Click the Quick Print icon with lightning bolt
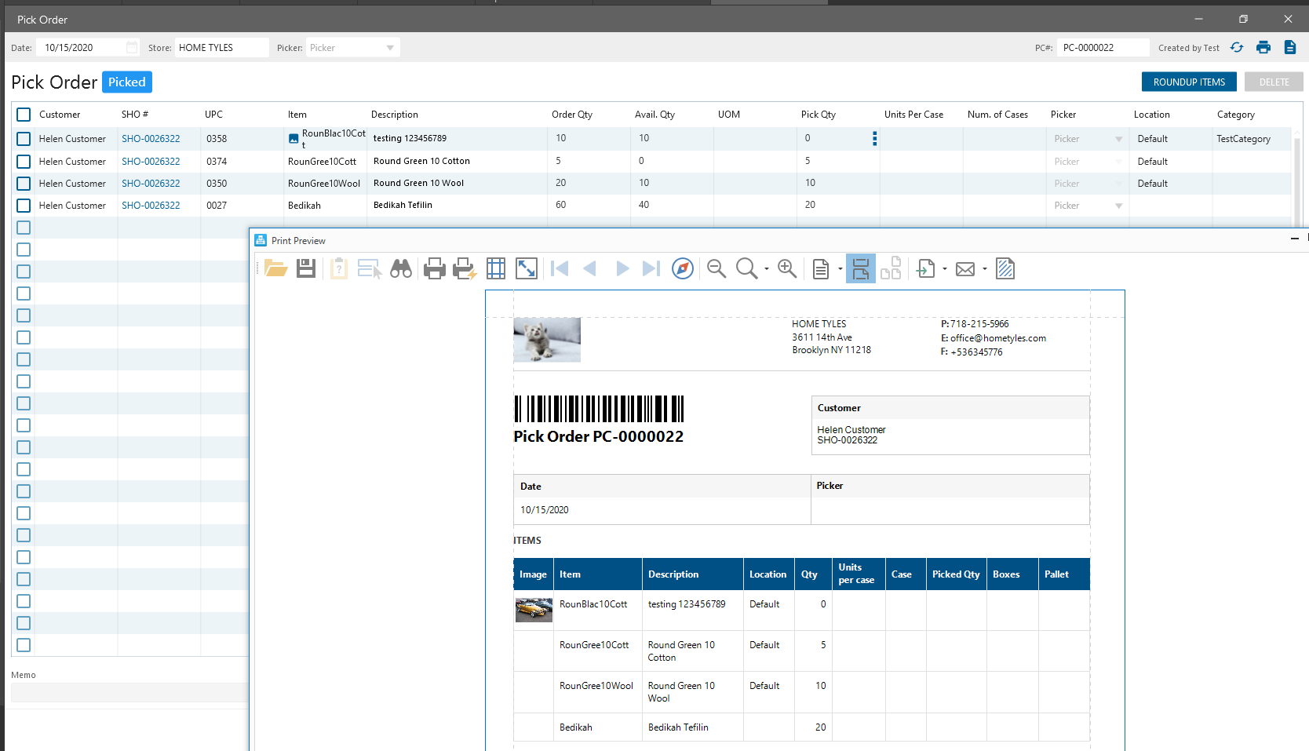The width and height of the screenshot is (1309, 751). point(465,269)
